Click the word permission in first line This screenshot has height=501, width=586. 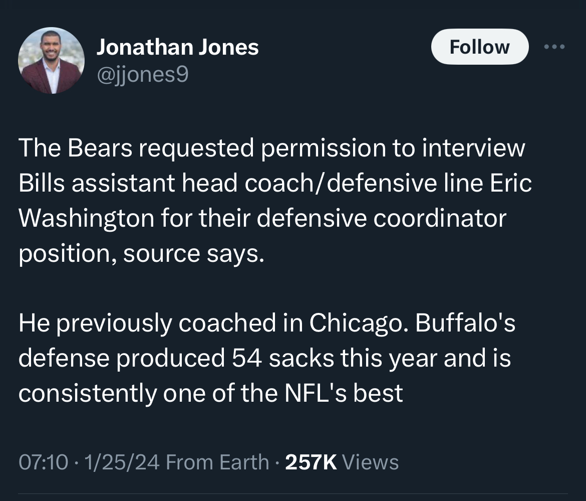click(x=323, y=148)
